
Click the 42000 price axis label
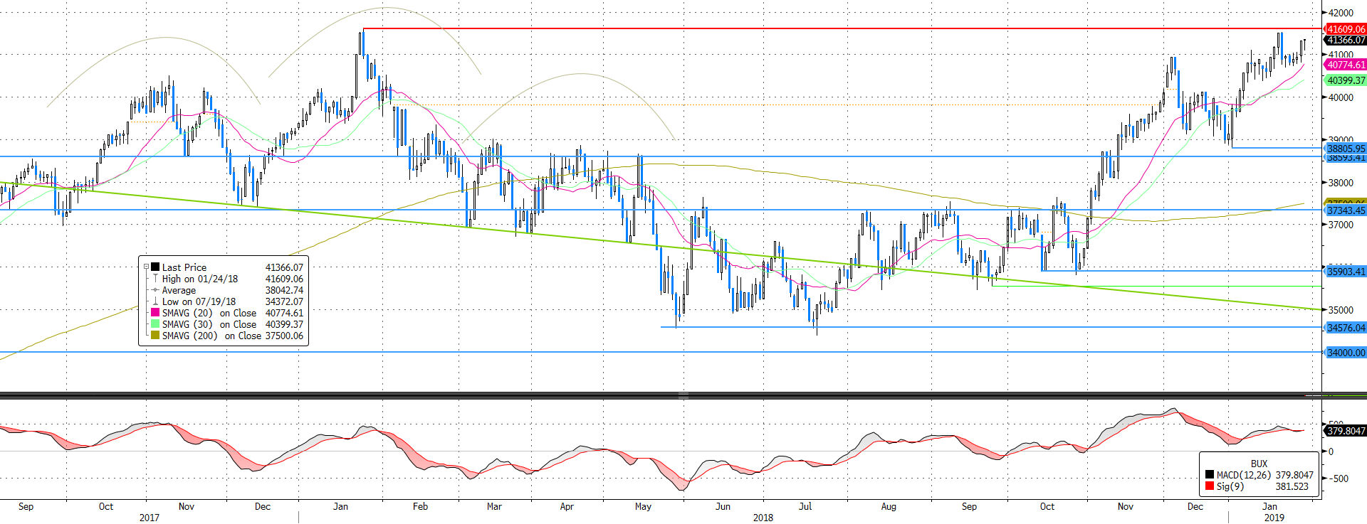[1341, 13]
